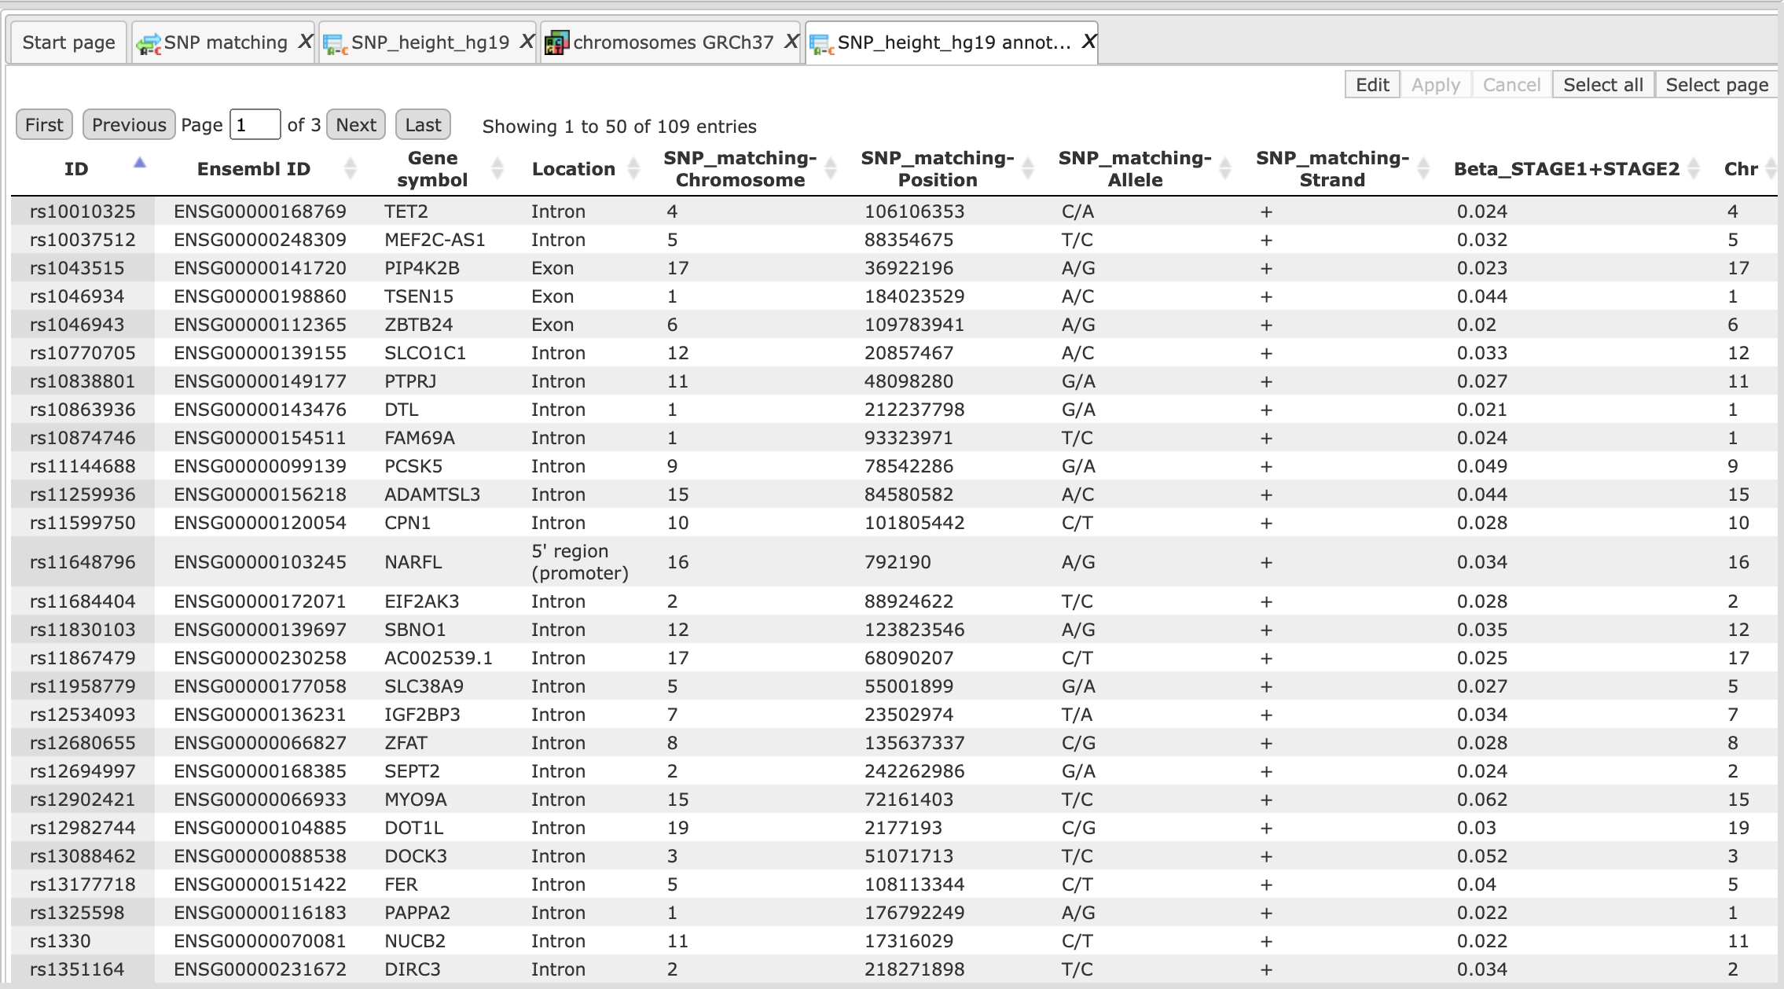Close the SNP_height_hg19 annot... tab
Image resolution: width=1784 pixels, height=989 pixels.
[1088, 42]
